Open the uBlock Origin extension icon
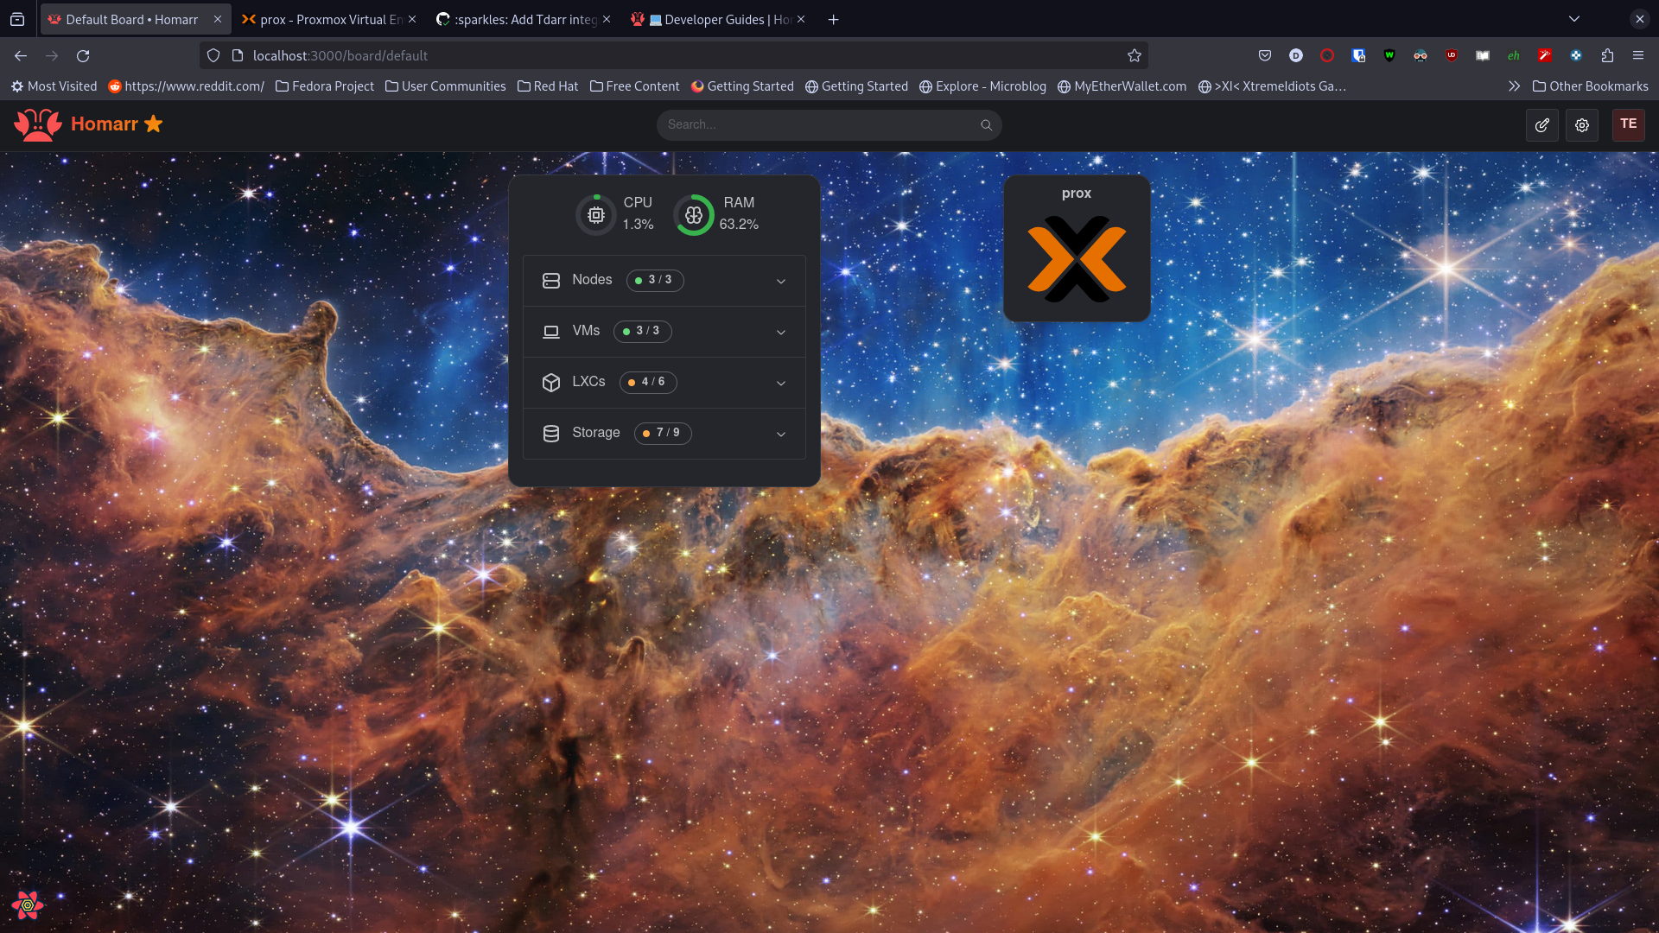Image resolution: width=1659 pixels, height=933 pixels. coord(1452,56)
